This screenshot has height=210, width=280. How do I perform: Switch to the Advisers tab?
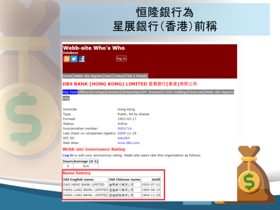tap(113, 92)
